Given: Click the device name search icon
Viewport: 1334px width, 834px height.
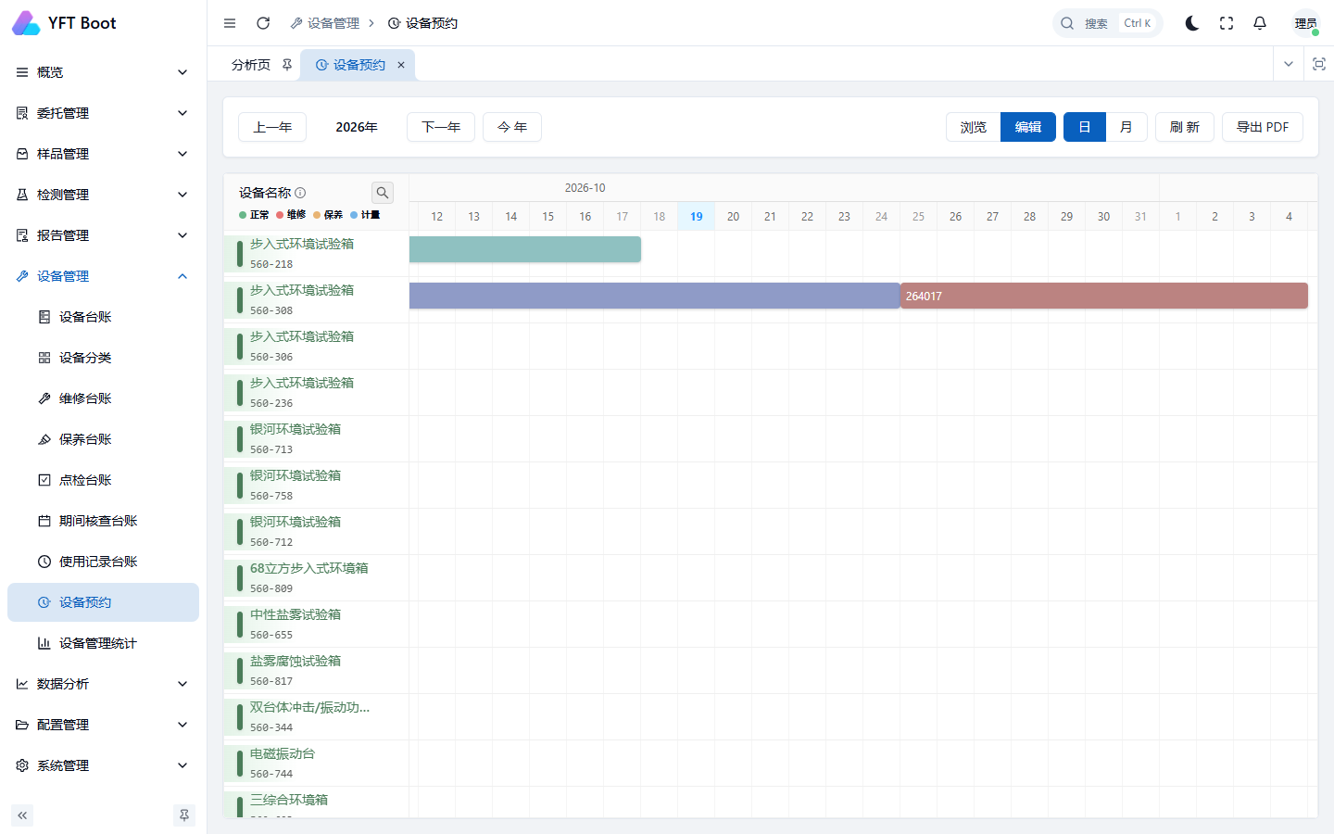Looking at the screenshot, I should pos(383,193).
